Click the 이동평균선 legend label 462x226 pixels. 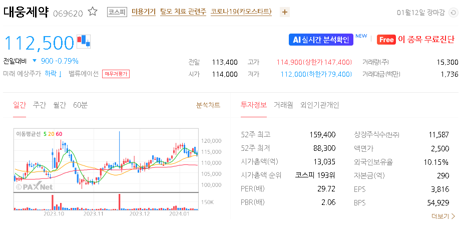[29, 134]
